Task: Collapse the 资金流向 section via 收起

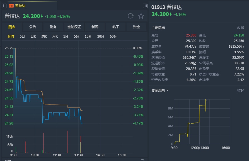Action: click(x=241, y=91)
